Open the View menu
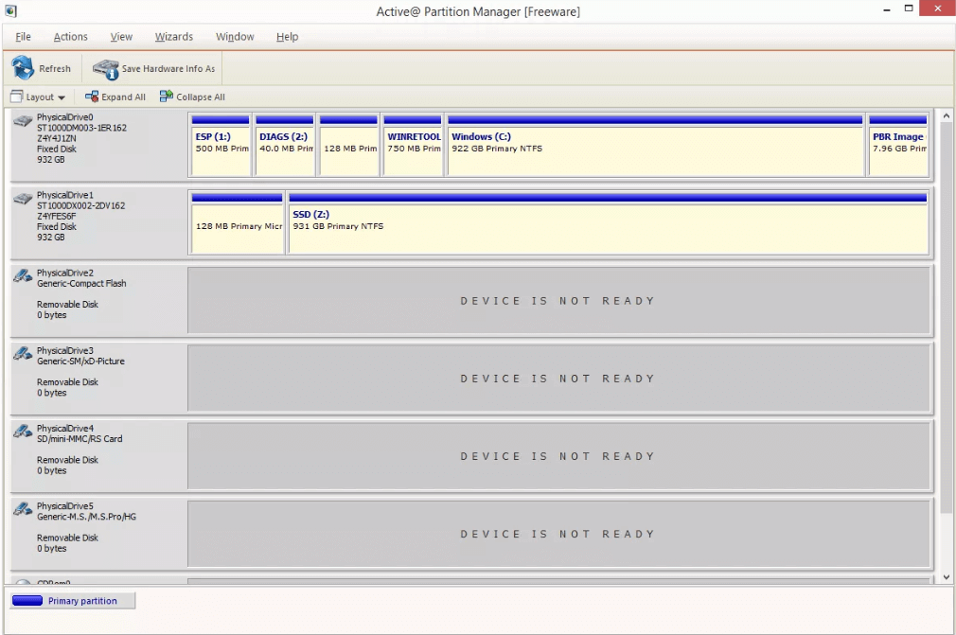Screen dimensions: 956x635 (121, 37)
